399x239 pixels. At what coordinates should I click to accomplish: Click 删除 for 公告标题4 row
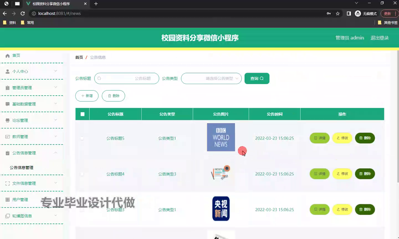coord(365,174)
